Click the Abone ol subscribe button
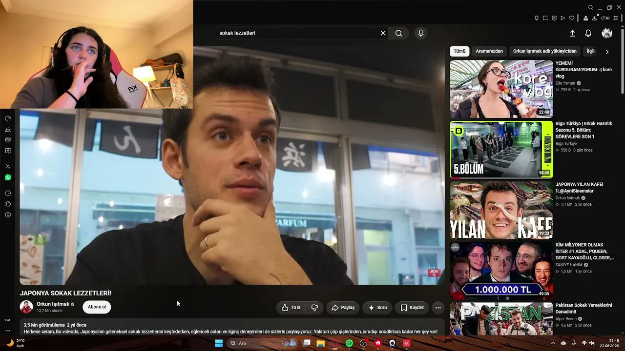Image resolution: width=625 pixels, height=351 pixels. (97, 307)
